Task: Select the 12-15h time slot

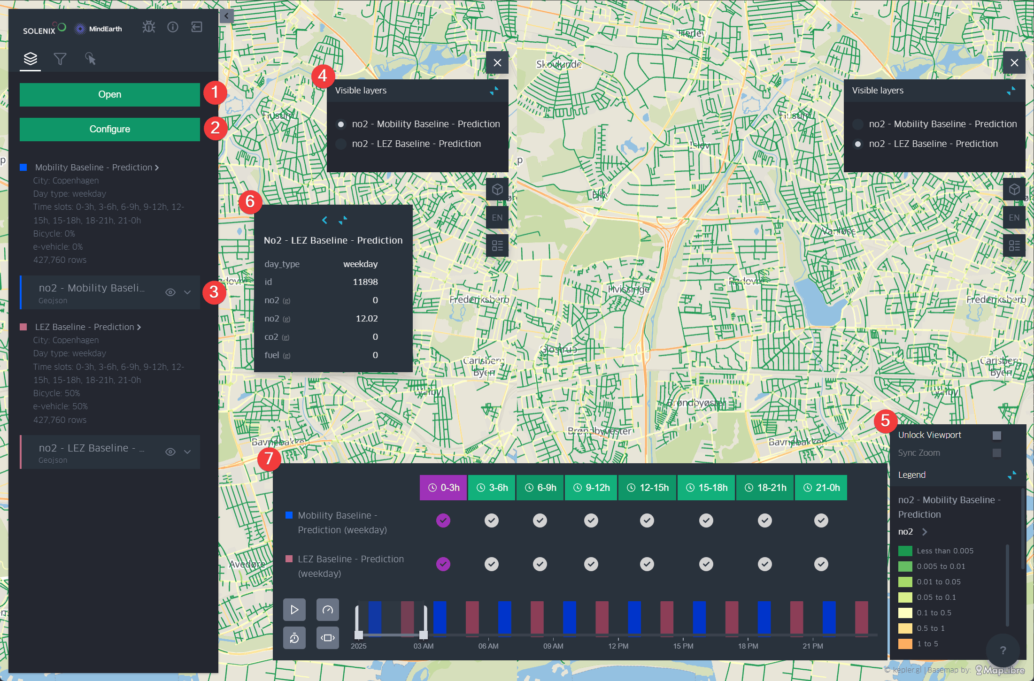Action: [x=648, y=488]
